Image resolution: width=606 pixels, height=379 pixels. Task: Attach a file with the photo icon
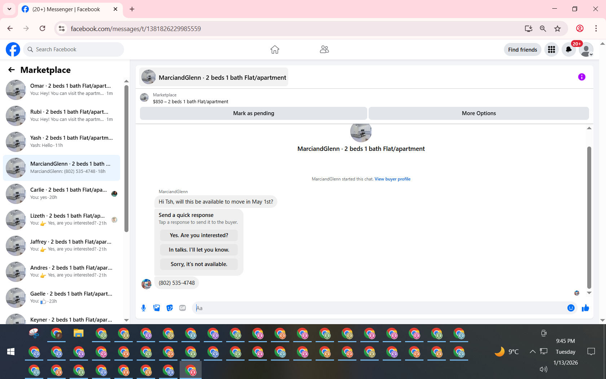157,308
